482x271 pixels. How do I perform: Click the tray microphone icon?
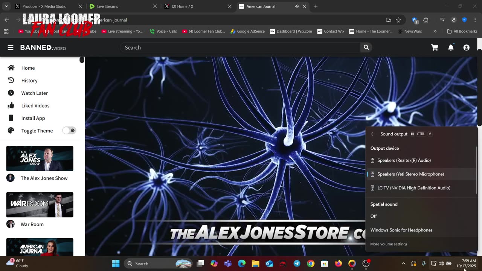424,263
